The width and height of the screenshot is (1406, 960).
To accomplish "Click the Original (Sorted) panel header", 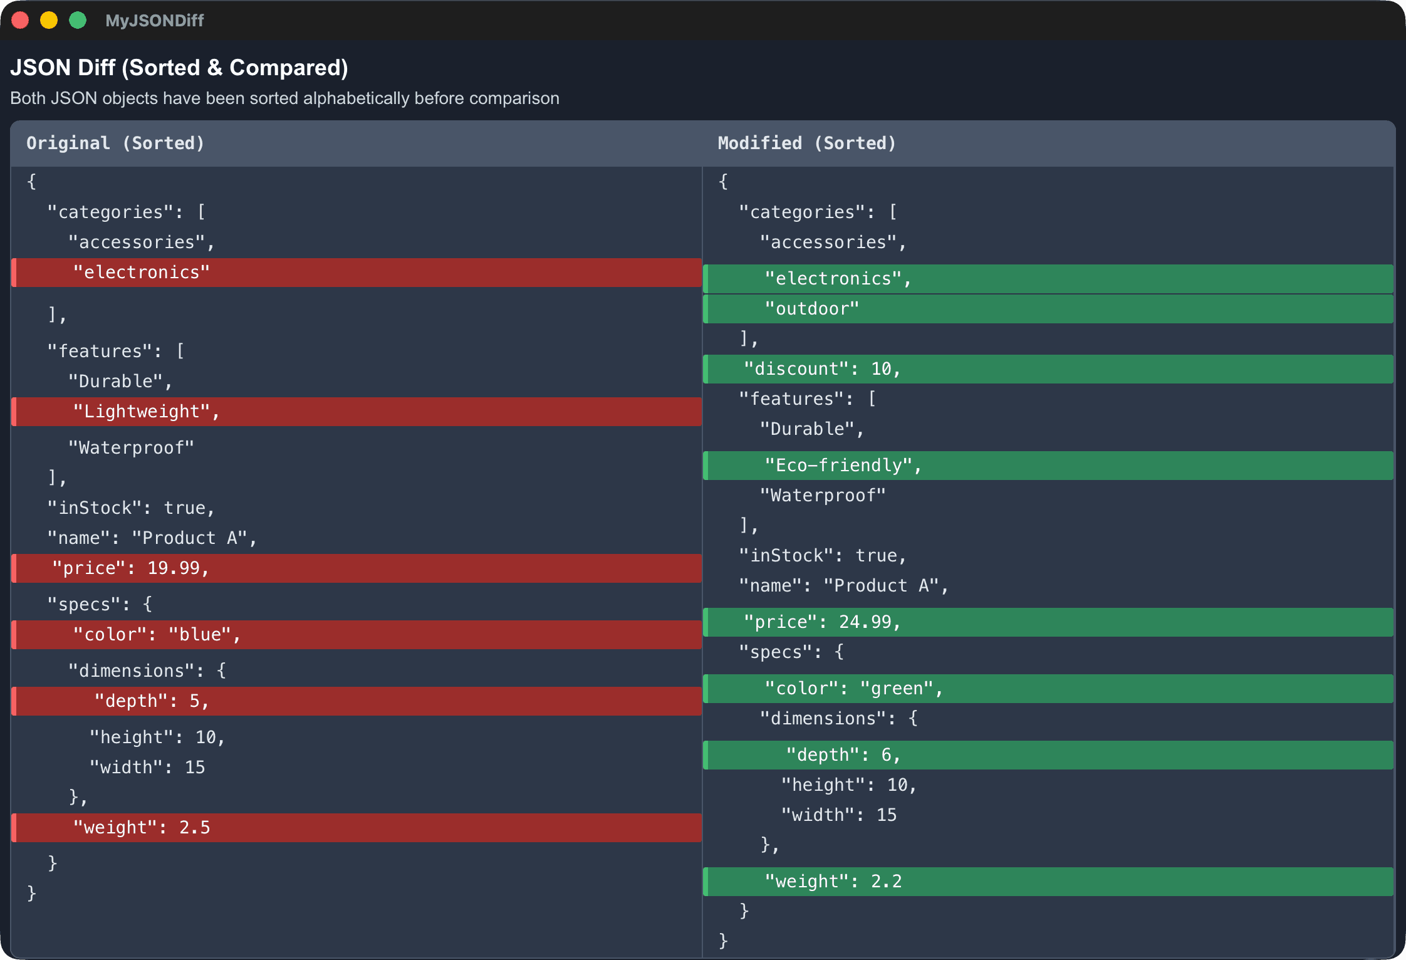I will pyautogui.click(x=115, y=143).
